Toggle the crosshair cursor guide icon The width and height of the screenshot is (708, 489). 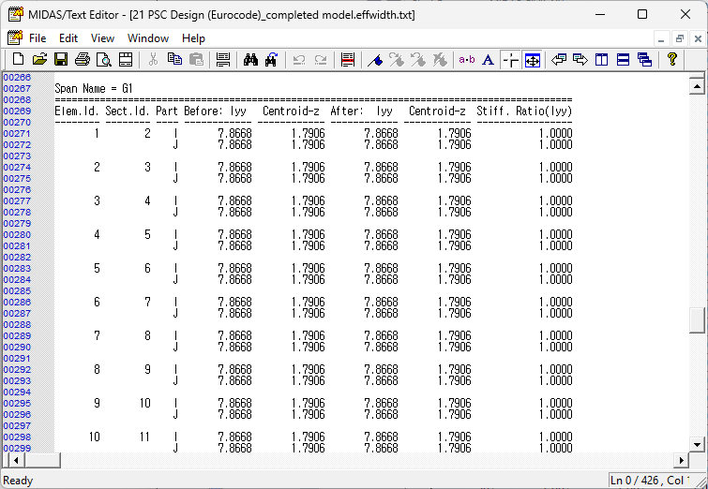click(511, 60)
